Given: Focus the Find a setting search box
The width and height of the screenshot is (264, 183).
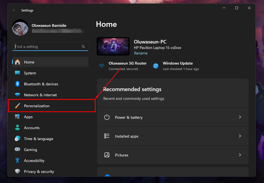Looking at the screenshot, I should 50,47.
